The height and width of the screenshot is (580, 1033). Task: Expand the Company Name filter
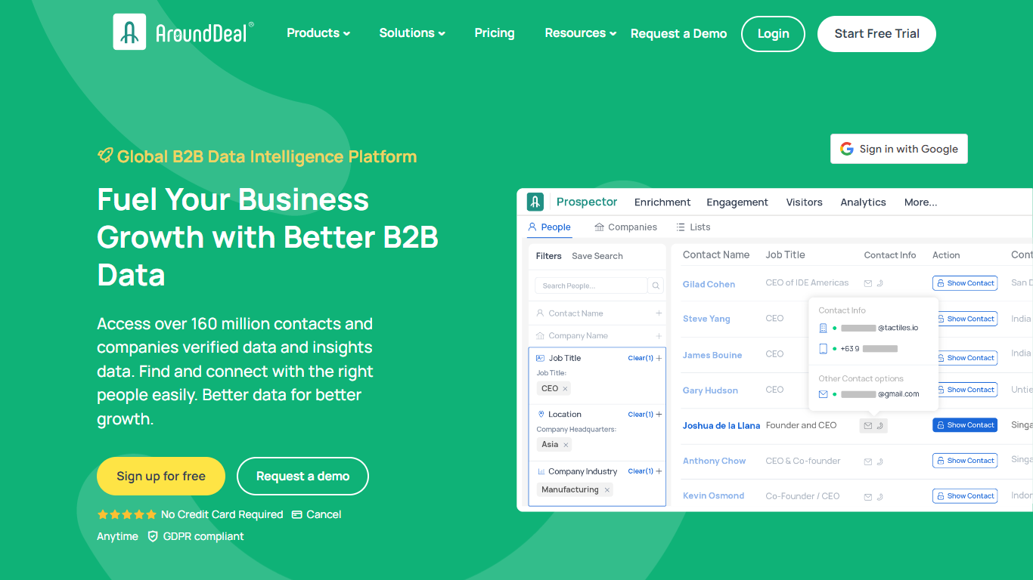tap(659, 336)
